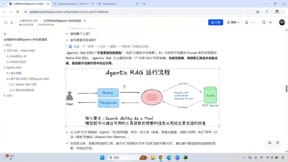Open the RAG knowledge base location link
This screenshot has width=288, height=162.
coord(26,25)
